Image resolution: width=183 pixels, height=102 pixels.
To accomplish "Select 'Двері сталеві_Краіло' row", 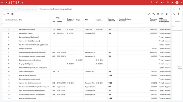I will [x=86, y=71].
